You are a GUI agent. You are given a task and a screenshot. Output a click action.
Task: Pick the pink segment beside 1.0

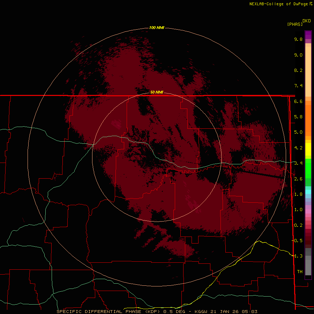[308, 211]
